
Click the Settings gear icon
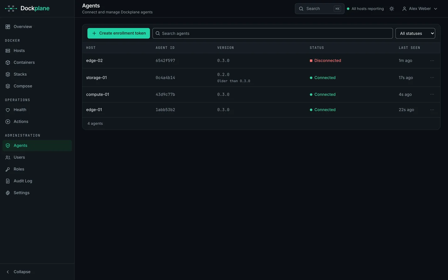pyautogui.click(x=8, y=193)
